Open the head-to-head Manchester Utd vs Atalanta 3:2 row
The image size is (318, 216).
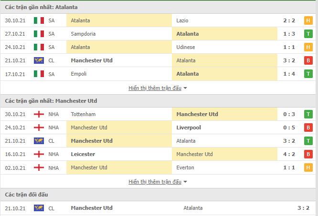point(158,208)
